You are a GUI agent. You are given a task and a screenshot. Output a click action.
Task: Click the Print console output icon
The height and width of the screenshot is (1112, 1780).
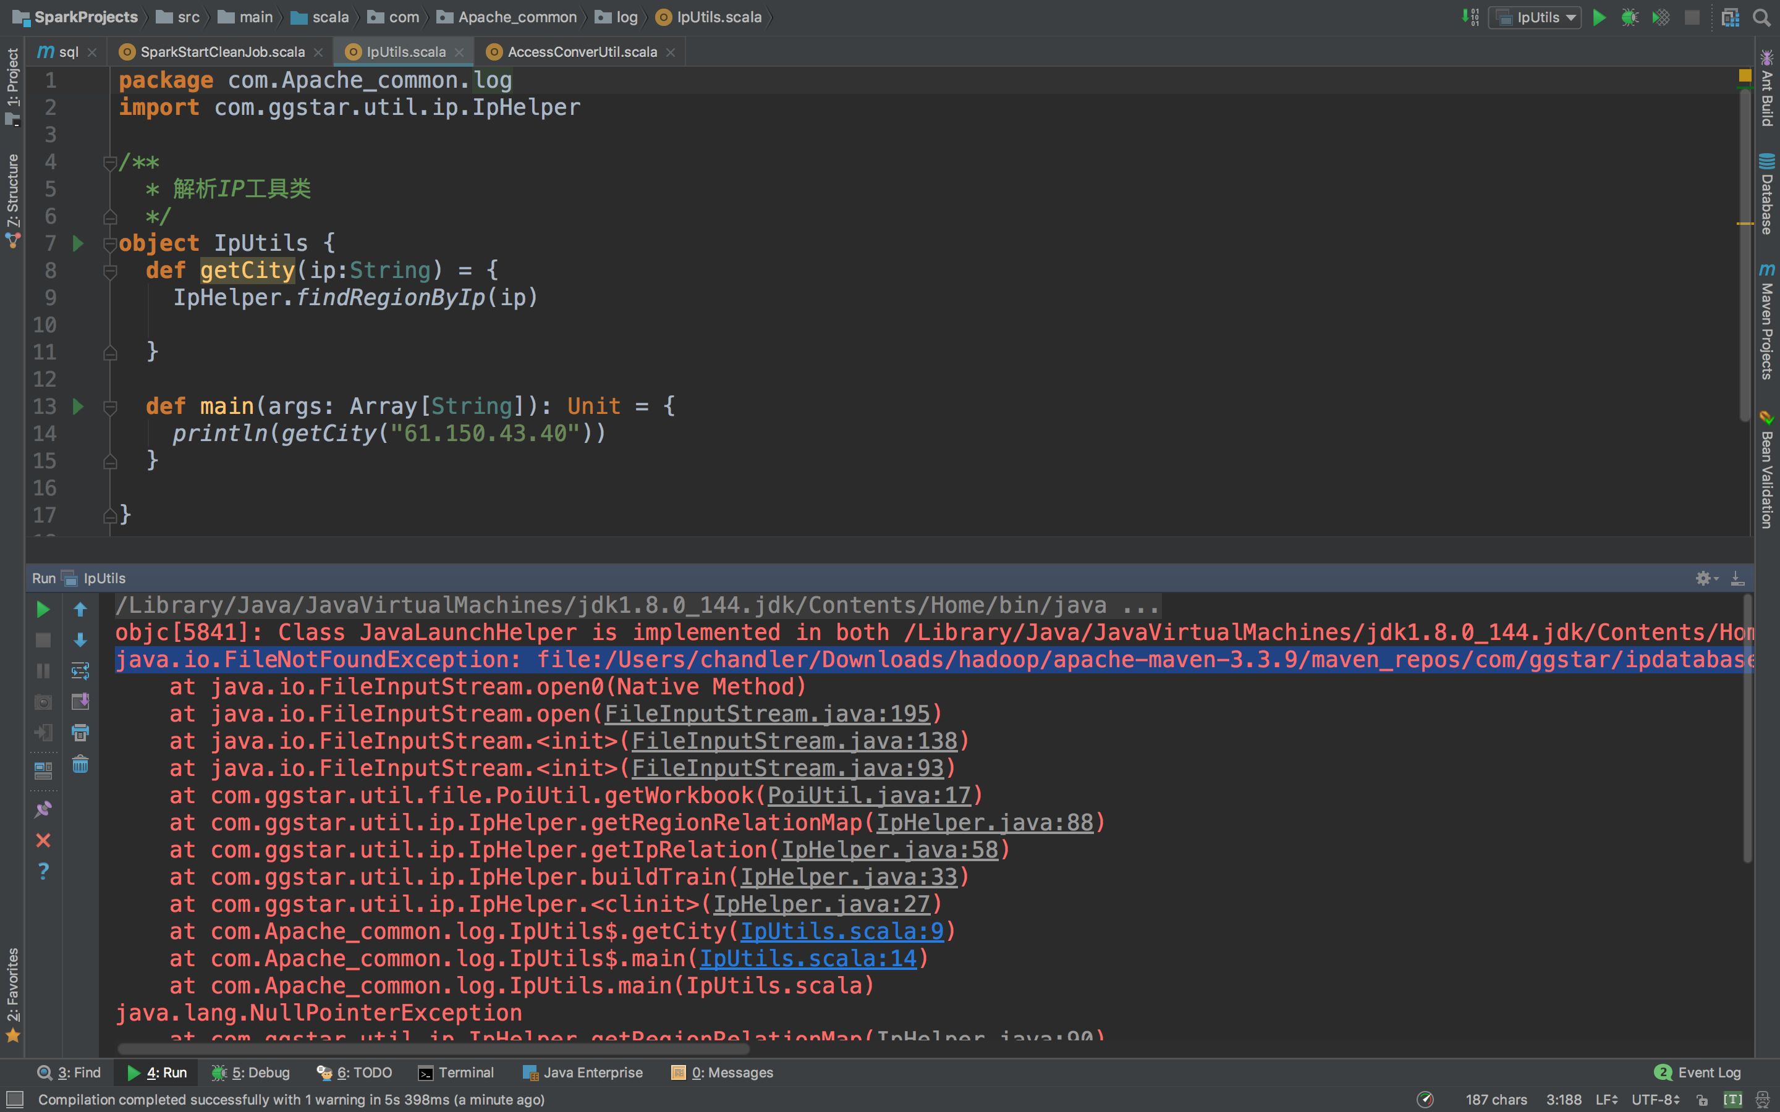pos(80,733)
